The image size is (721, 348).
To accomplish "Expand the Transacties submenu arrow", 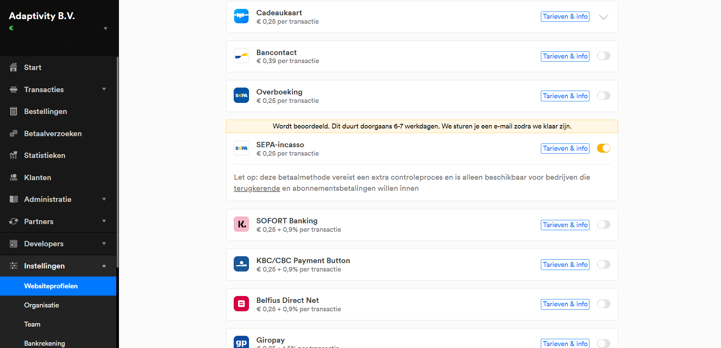I will coord(104,89).
